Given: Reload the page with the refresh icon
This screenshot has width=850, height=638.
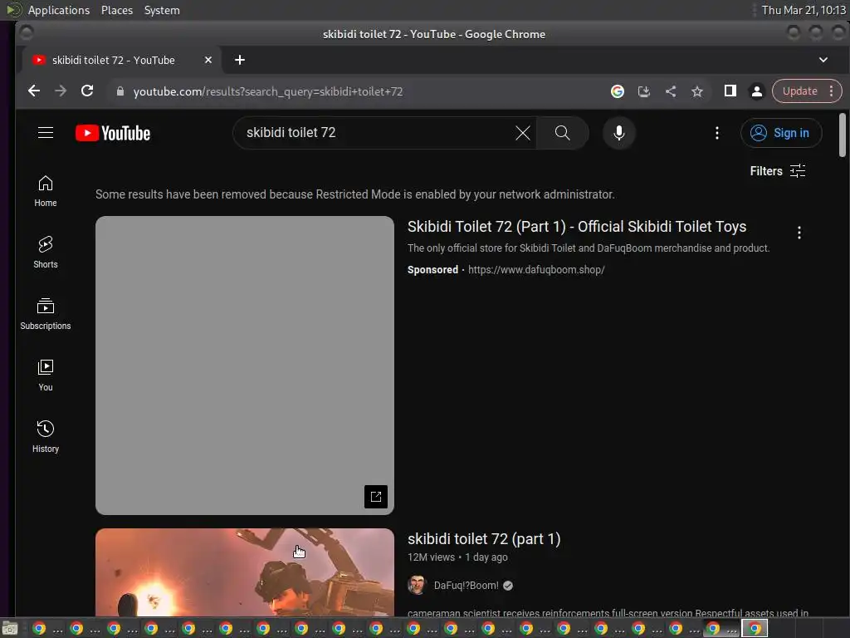Looking at the screenshot, I should (x=87, y=91).
